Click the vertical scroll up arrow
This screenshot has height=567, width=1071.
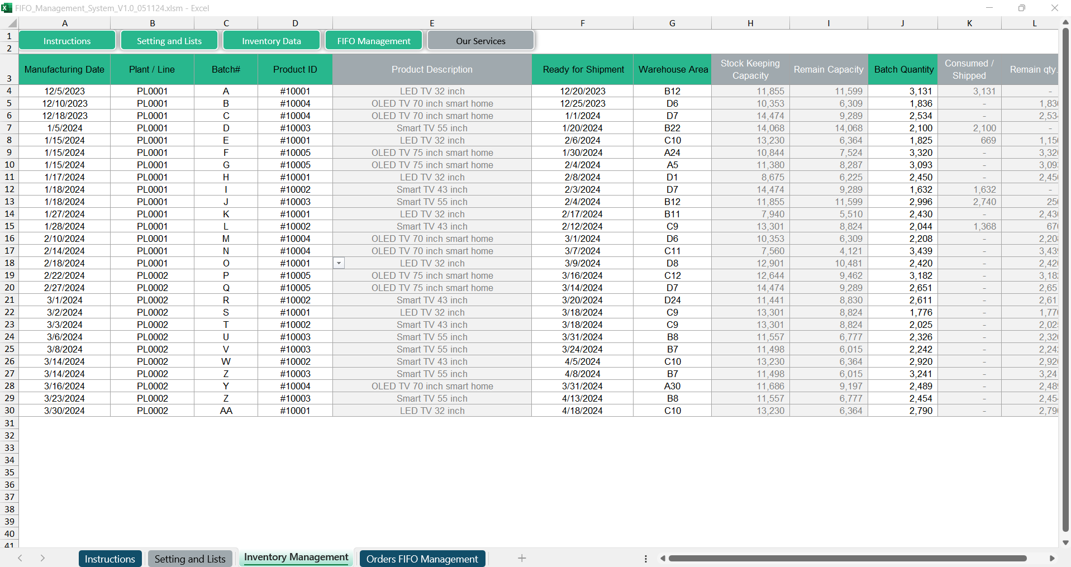click(x=1065, y=22)
